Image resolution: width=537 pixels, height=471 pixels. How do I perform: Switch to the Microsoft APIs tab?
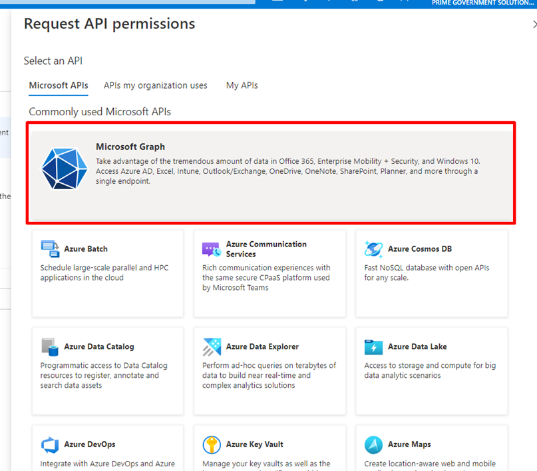pyautogui.click(x=59, y=85)
